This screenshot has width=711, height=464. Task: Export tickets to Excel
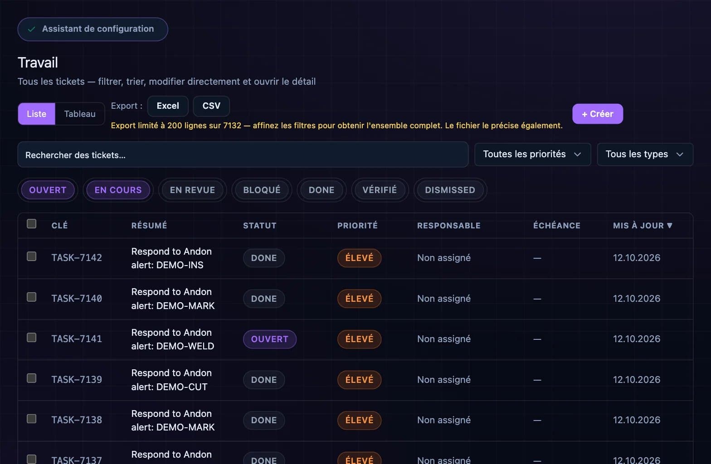pos(168,106)
